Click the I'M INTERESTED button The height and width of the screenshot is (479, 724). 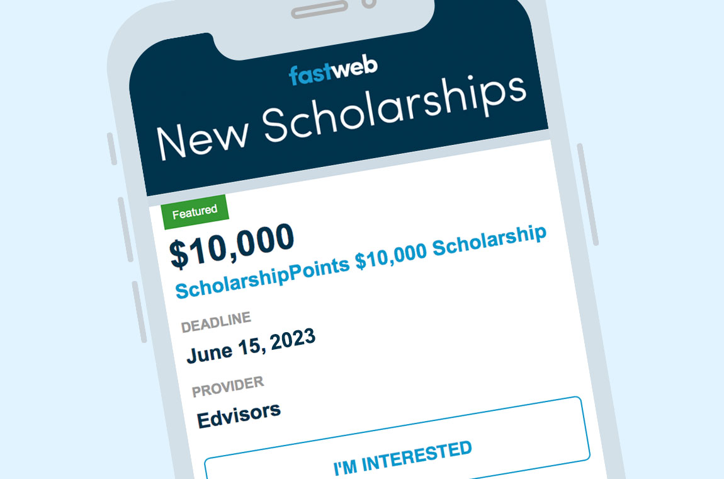[403, 459]
